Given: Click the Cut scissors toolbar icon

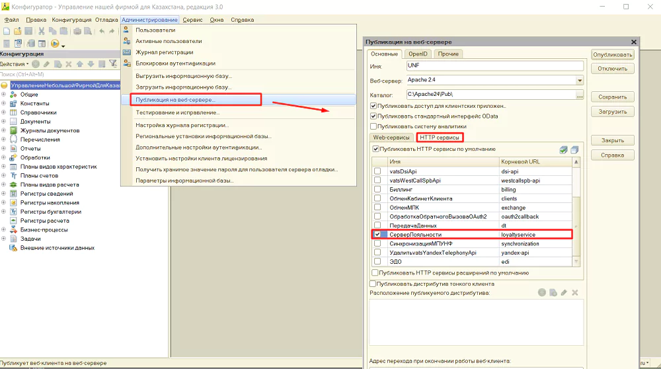Looking at the screenshot, I should (42, 31).
